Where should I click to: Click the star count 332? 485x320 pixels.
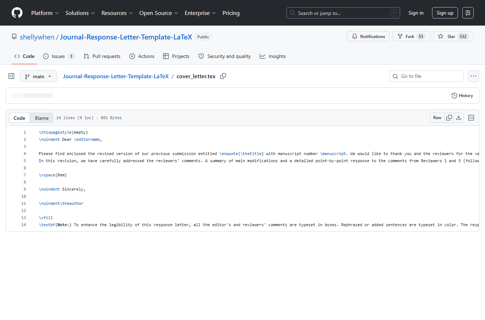(x=463, y=36)
